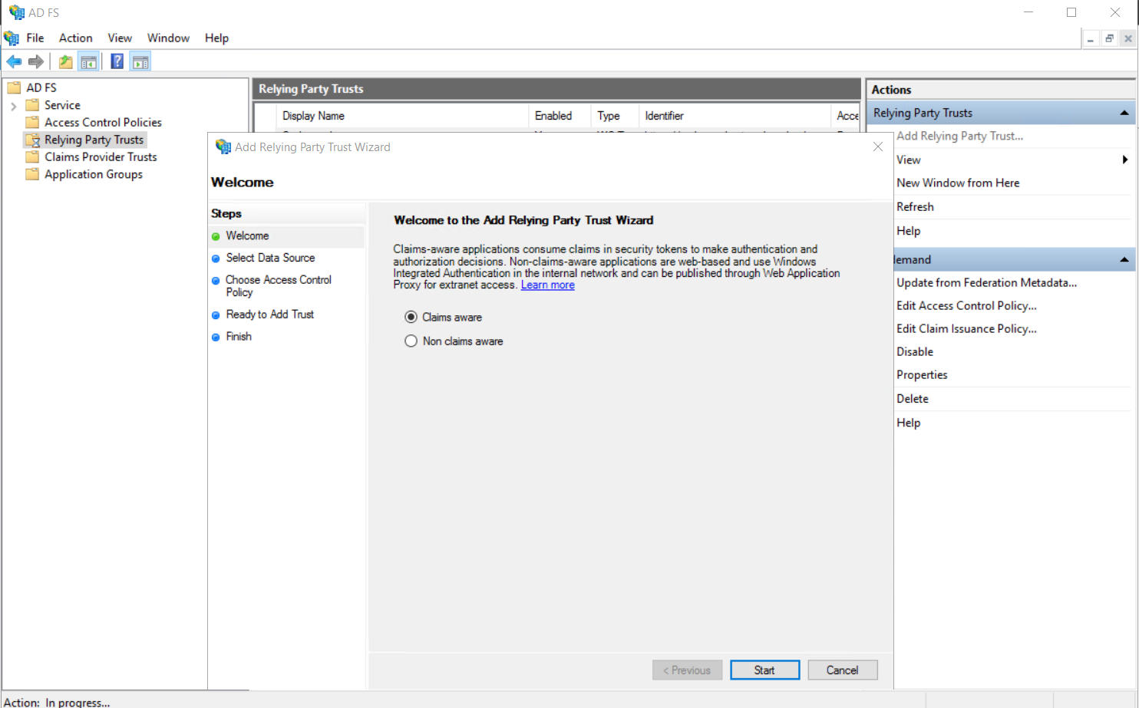Click Disable in Actions pane
Screen dimensions: 1139x708
(x=915, y=351)
